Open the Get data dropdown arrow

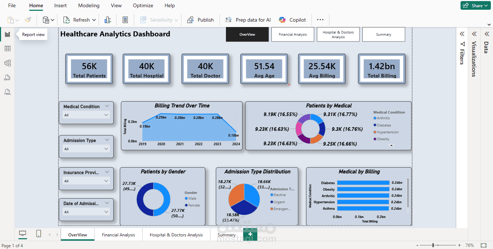(53, 20)
